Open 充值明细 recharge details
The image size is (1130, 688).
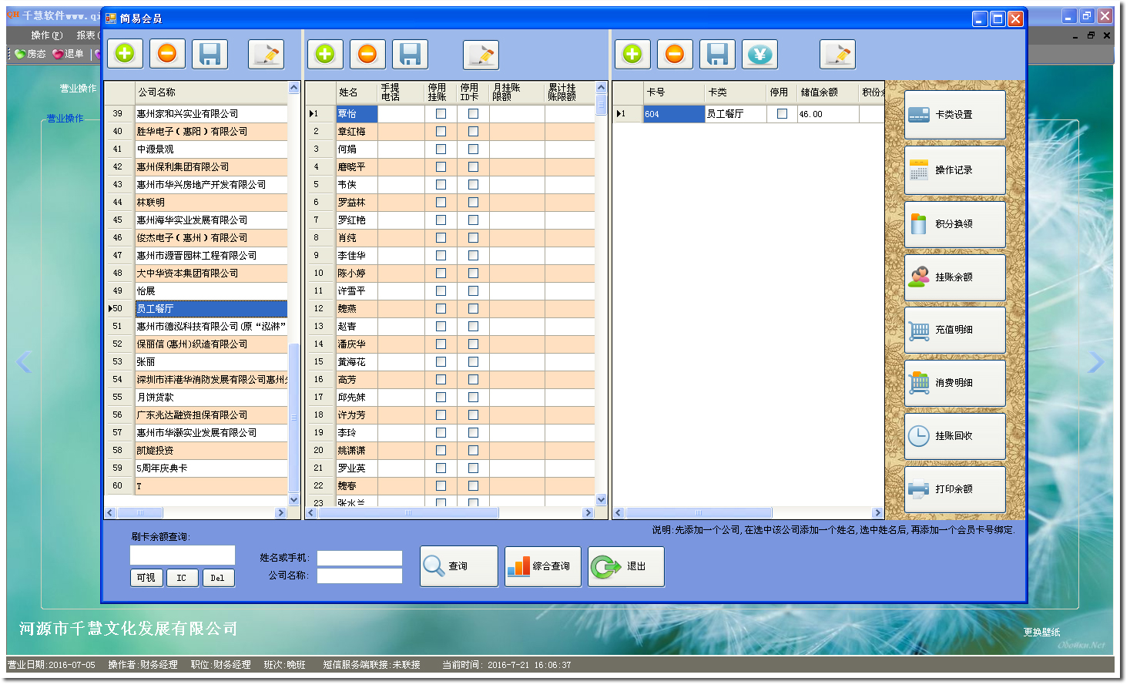954,330
